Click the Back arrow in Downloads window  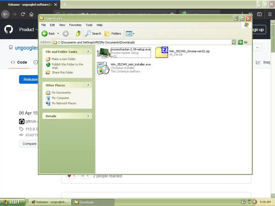45,34
